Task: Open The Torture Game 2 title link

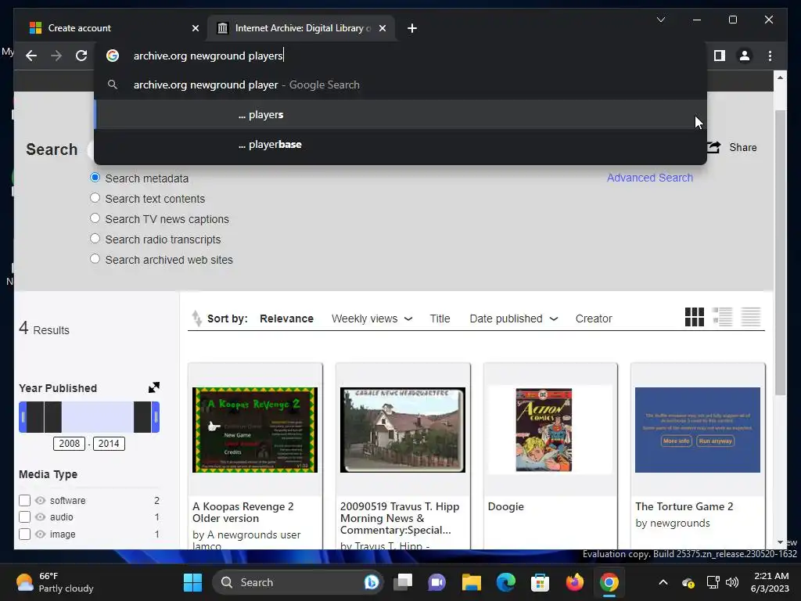Action: pyautogui.click(x=684, y=506)
